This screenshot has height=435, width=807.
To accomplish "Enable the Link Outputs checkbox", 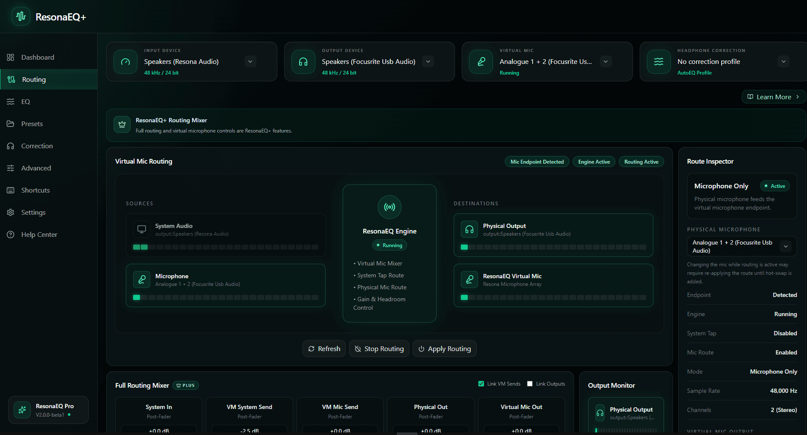I will (530, 383).
